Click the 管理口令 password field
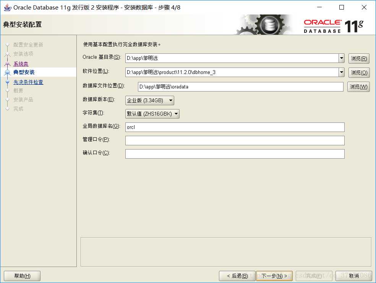Image resolution: width=376 pixels, height=283 pixels. click(235, 140)
